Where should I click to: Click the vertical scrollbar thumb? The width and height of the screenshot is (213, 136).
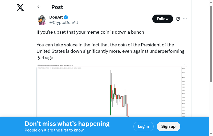(x=211, y=44)
